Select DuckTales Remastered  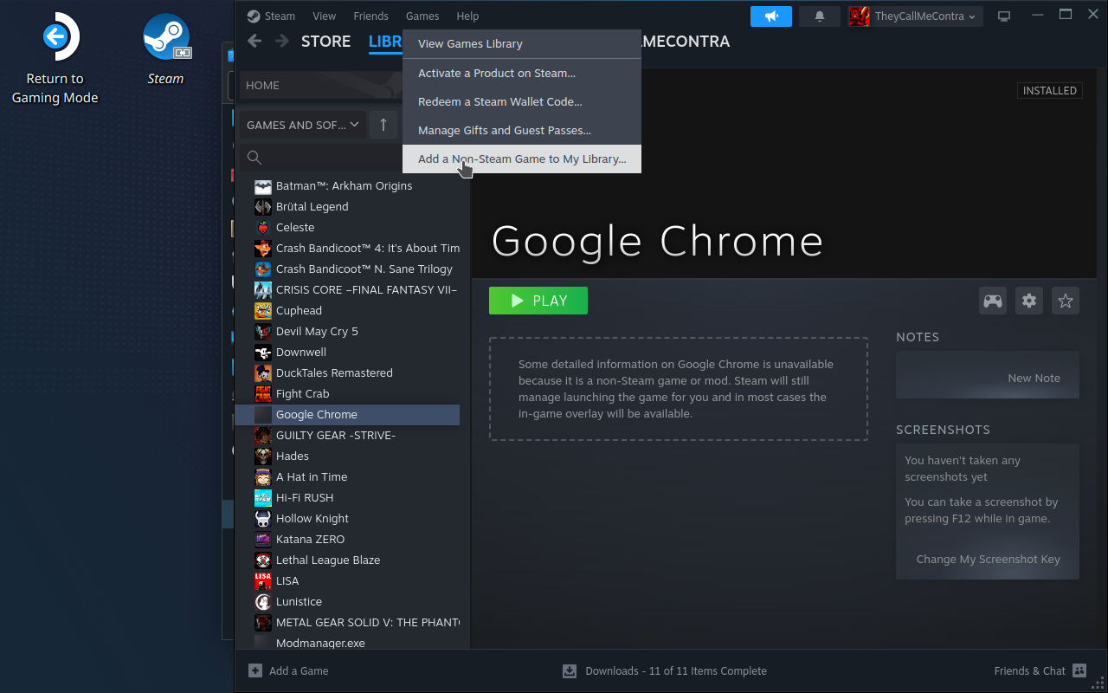click(347, 372)
